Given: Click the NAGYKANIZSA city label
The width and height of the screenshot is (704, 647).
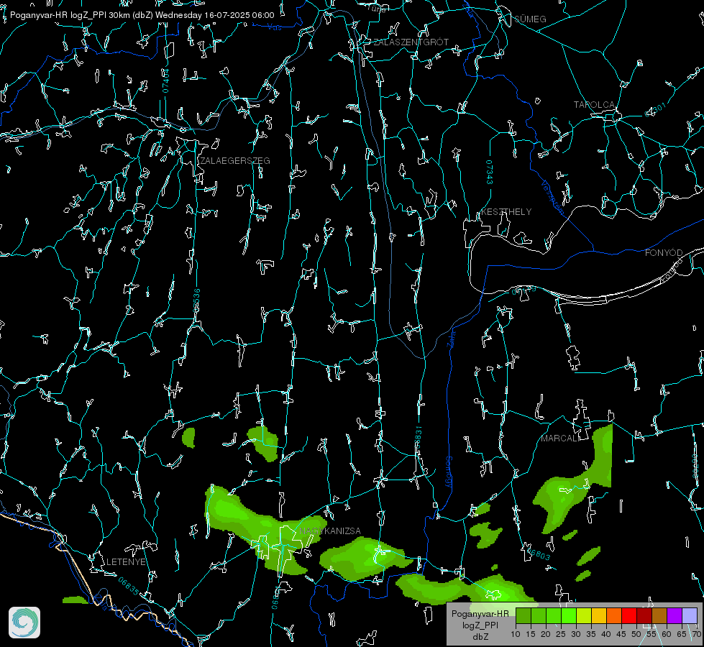Looking at the screenshot, I should coord(330,531).
